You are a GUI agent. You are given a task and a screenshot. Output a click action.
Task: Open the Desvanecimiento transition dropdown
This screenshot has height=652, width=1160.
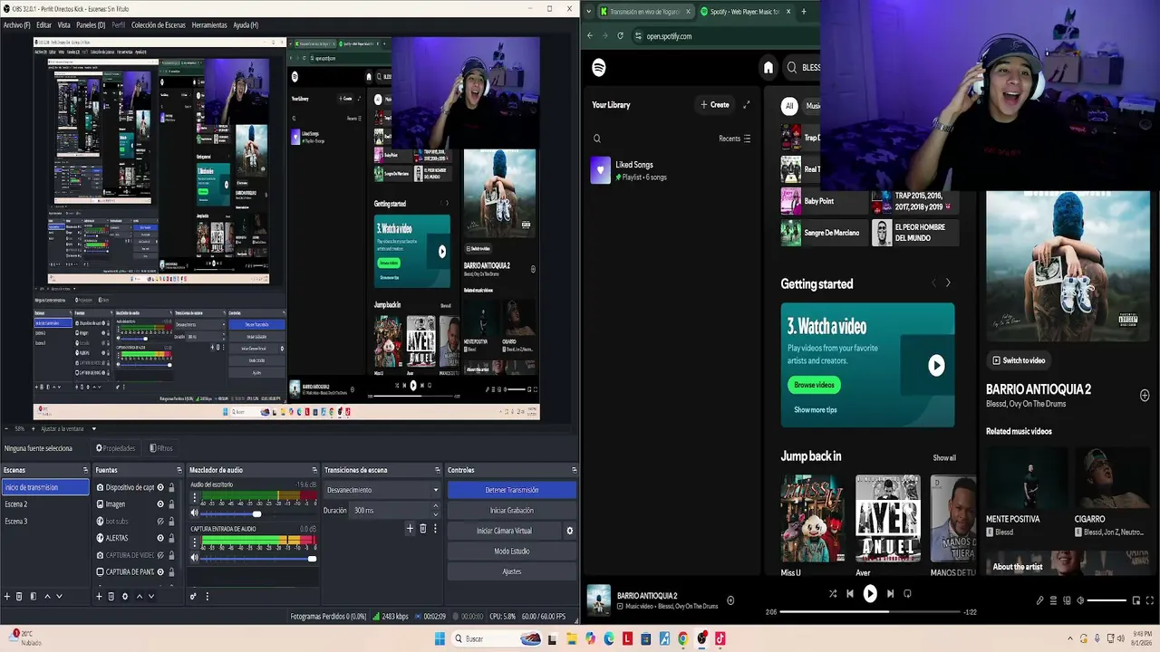(x=382, y=490)
